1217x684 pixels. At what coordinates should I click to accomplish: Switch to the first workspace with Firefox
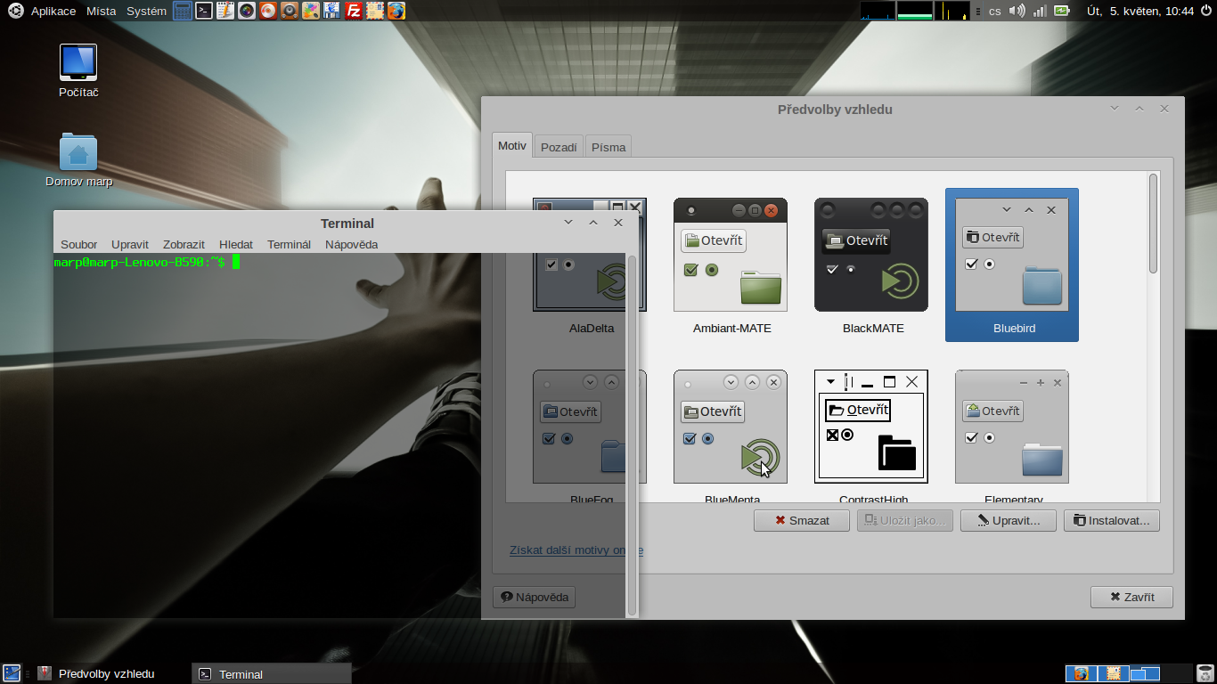[1081, 673]
